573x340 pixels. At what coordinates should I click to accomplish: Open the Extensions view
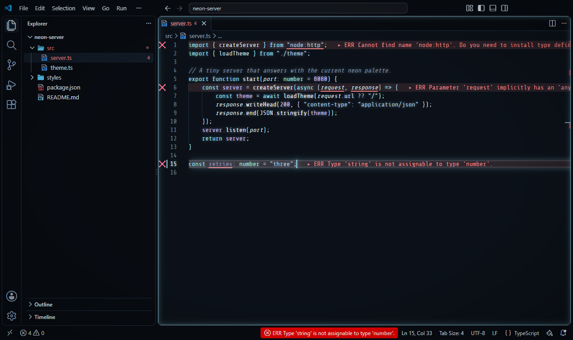click(x=12, y=104)
